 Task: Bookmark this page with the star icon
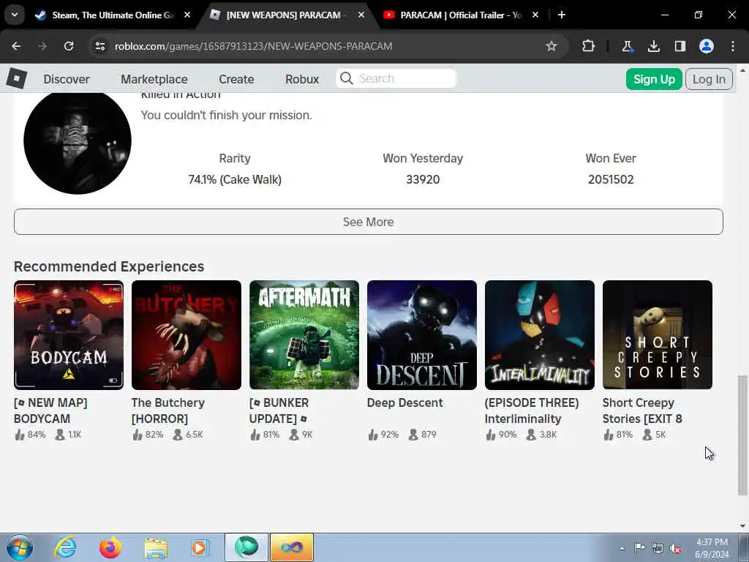552,46
